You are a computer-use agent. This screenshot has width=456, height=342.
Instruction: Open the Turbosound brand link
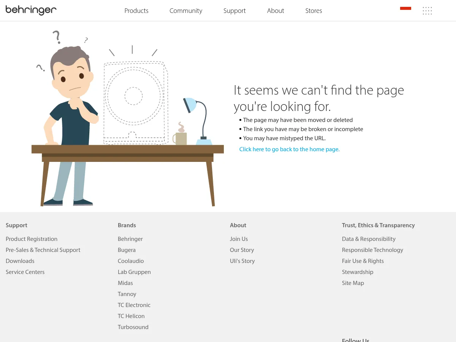(133, 327)
